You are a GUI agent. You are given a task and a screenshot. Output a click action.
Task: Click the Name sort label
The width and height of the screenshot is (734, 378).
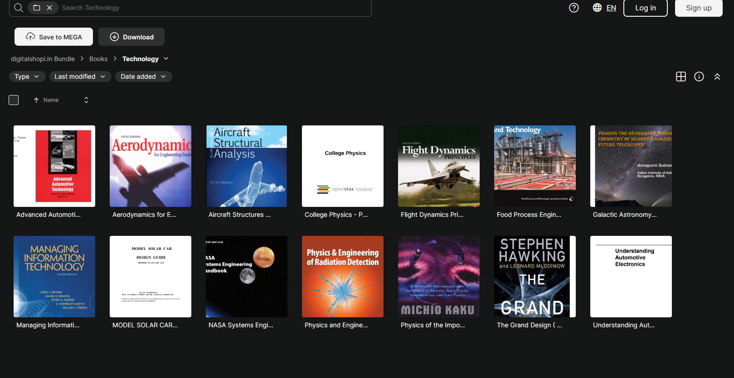click(51, 100)
